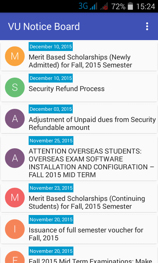Open Merit Based Scholarships (Continuing Students) notice

point(79,198)
